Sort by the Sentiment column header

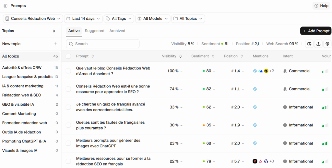203,56
